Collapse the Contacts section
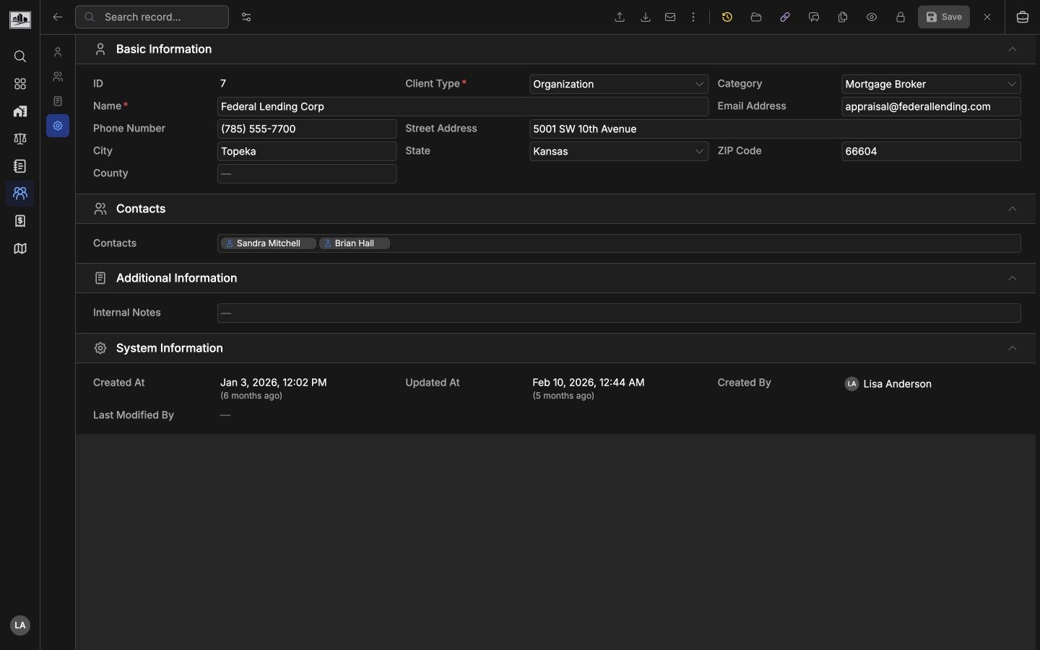This screenshot has width=1040, height=650. pyautogui.click(x=1013, y=209)
